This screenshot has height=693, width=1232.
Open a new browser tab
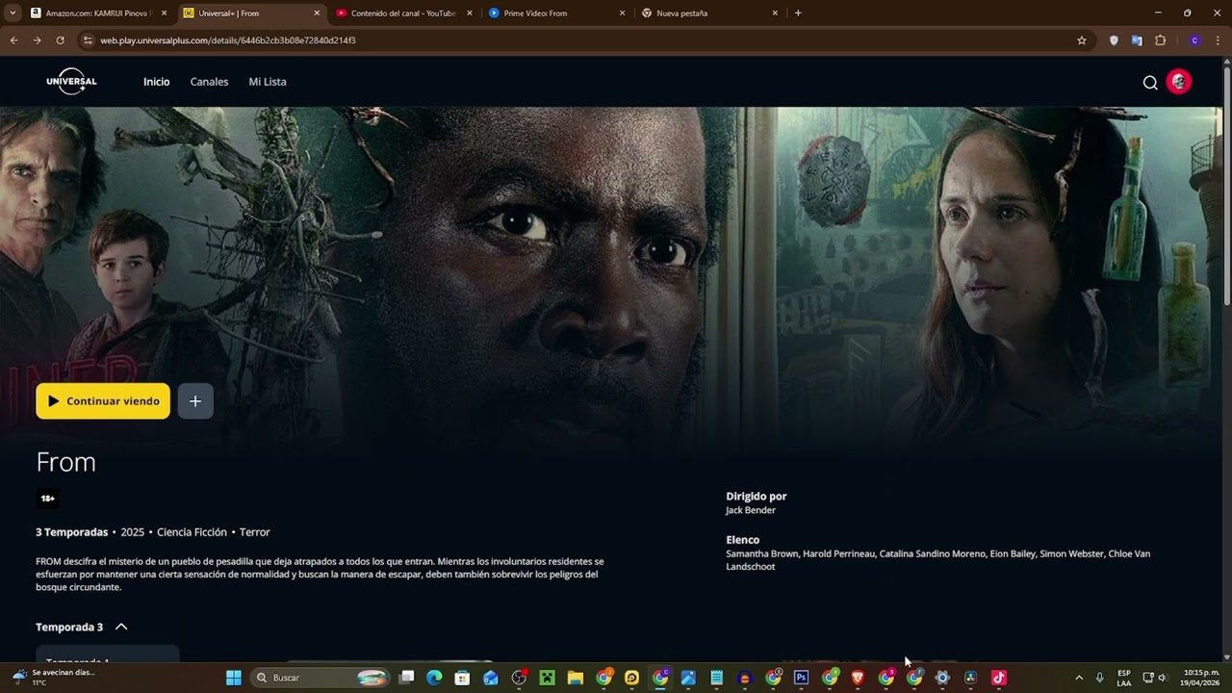[798, 13]
